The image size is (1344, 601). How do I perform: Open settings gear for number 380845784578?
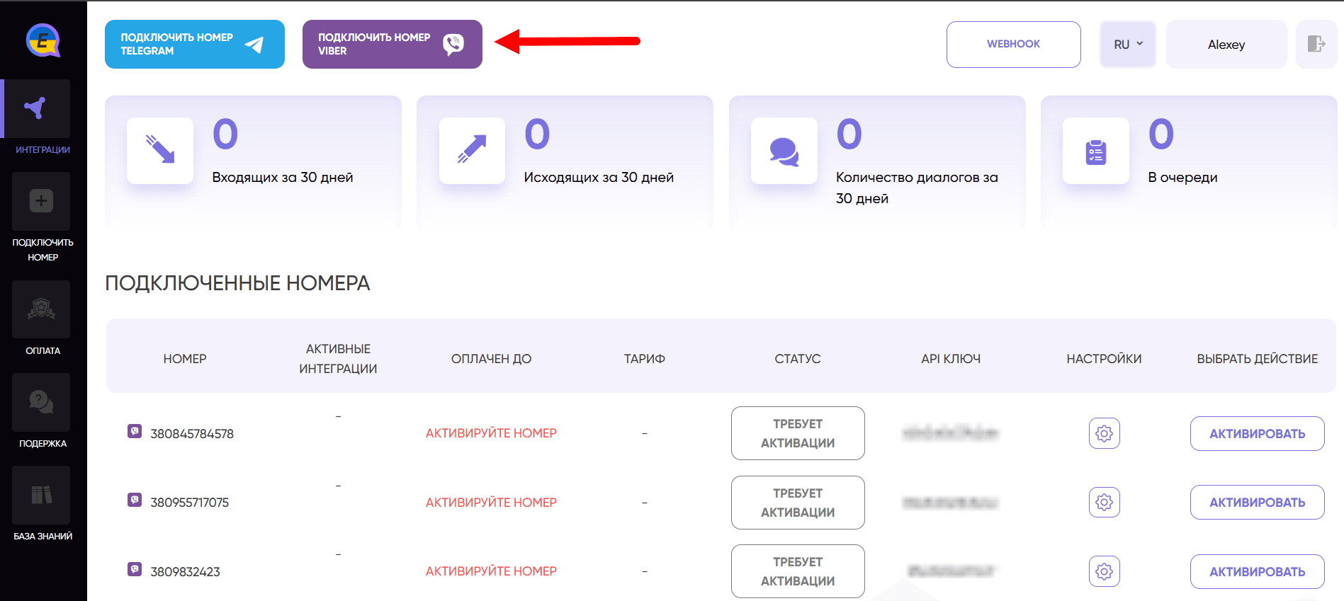[x=1104, y=433]
